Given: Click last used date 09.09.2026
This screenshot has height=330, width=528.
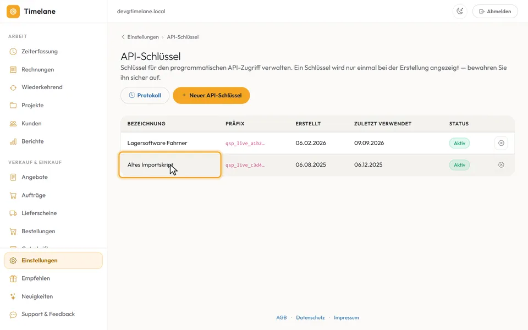Looking at the screenshot, I should tap(369, 143).
